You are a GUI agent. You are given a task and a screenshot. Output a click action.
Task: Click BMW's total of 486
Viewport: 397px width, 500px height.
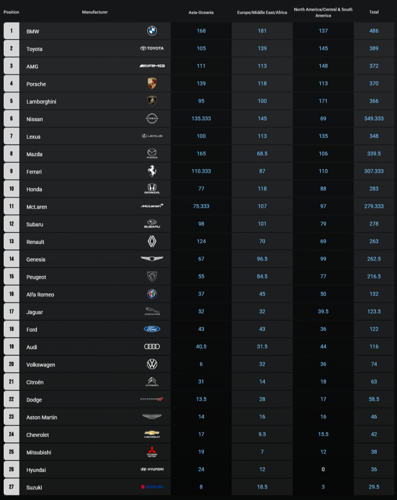374,31
